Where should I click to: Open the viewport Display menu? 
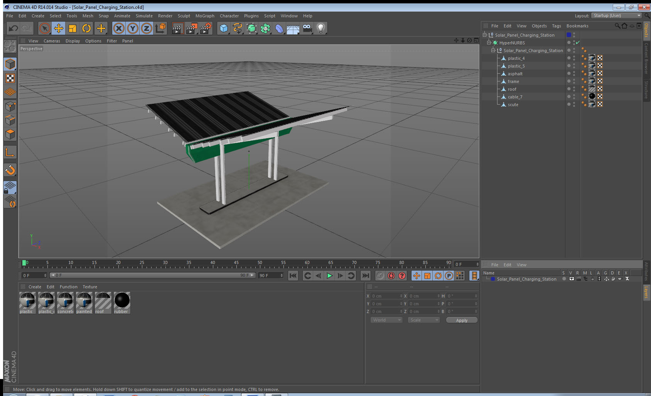click(x=73, y=41)
